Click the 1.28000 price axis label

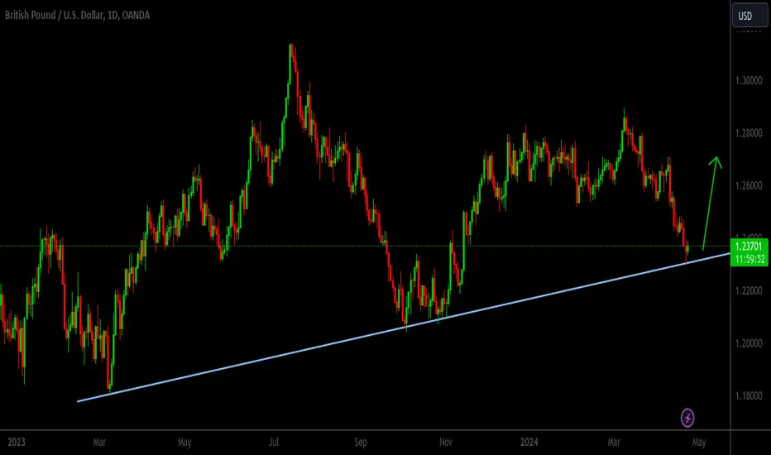click(749, 133)
